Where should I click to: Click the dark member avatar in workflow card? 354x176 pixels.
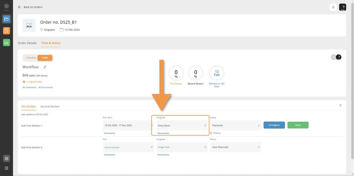click(339, 57)
